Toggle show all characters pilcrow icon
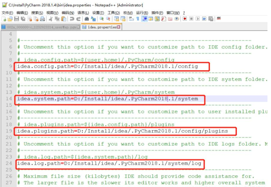271x187 pixels. click(x=138, y=19)
